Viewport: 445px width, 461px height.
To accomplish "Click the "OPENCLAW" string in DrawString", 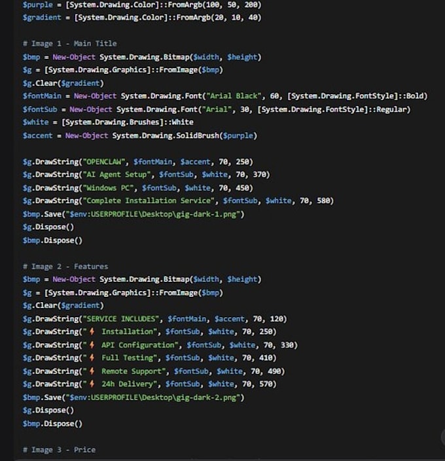I will pyautogui.click(x=104, y=162).
